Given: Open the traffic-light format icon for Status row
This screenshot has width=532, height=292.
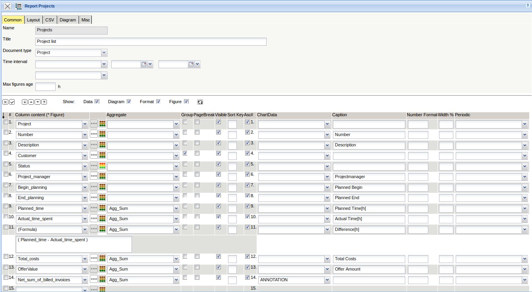Looking at the screenshot, I should coord(102,166).
